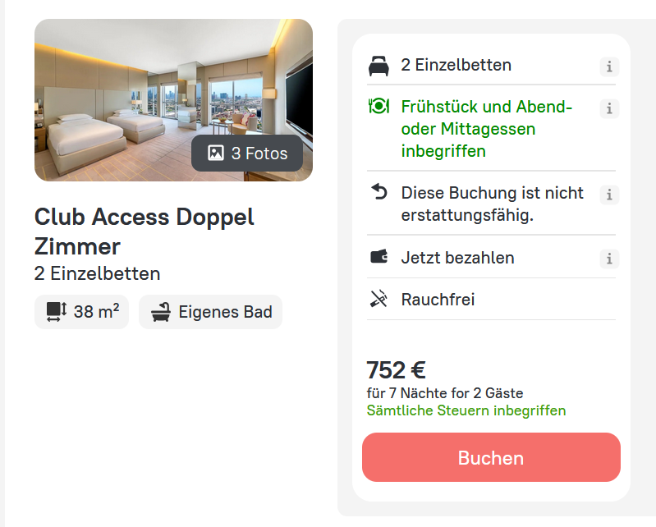Open info on non-refundable booking
This screenshot has height=527, width=656.
609,195
